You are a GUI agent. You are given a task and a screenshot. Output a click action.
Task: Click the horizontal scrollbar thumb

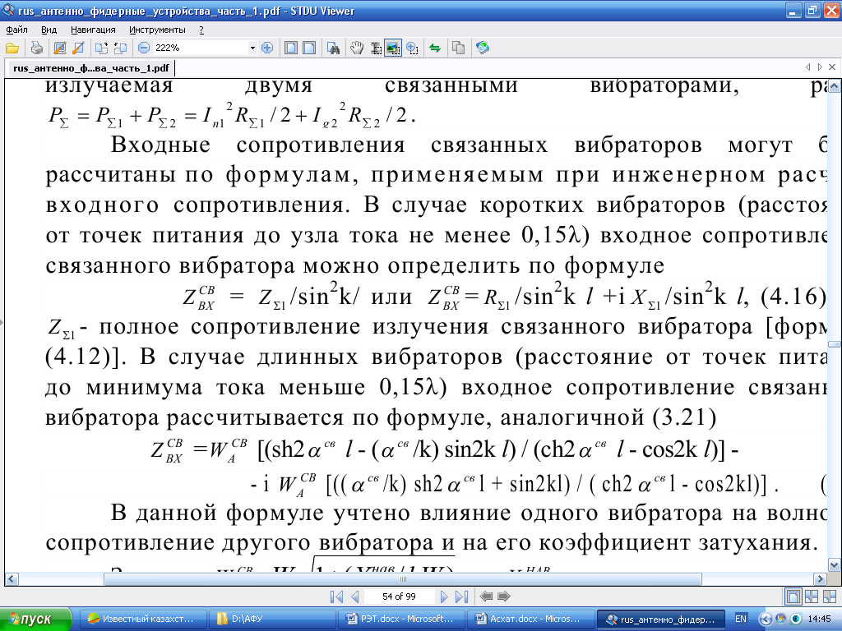[x=403, y=579]
